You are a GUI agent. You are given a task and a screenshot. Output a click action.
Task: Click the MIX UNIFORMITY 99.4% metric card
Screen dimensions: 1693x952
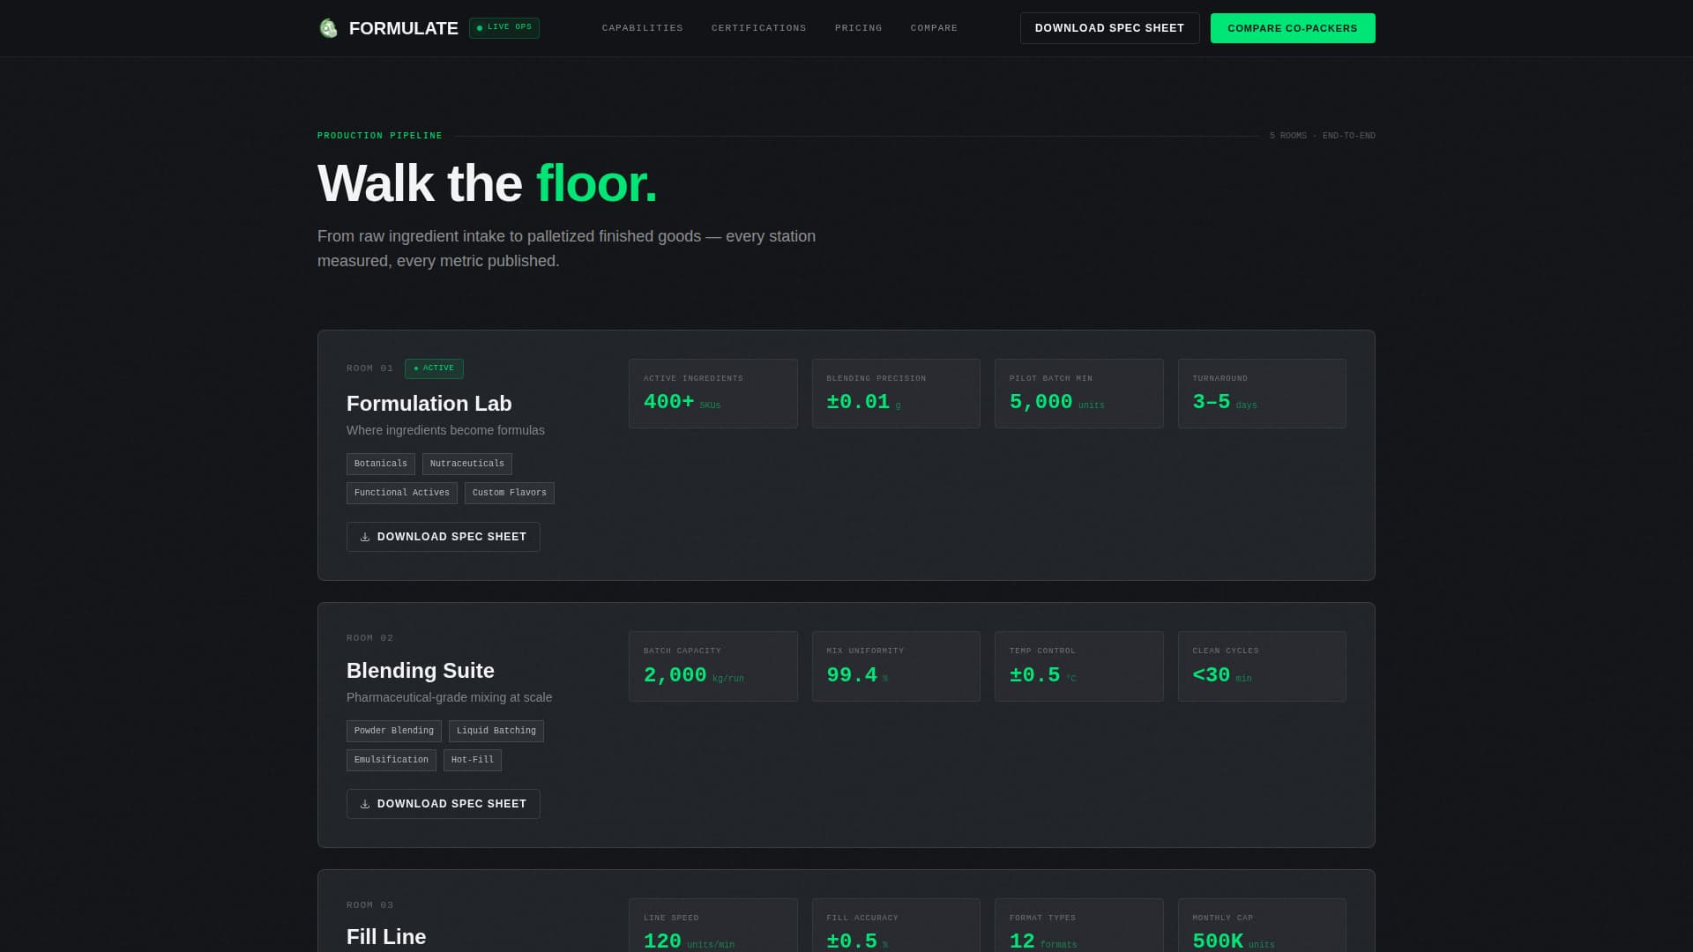click(896, 666)
